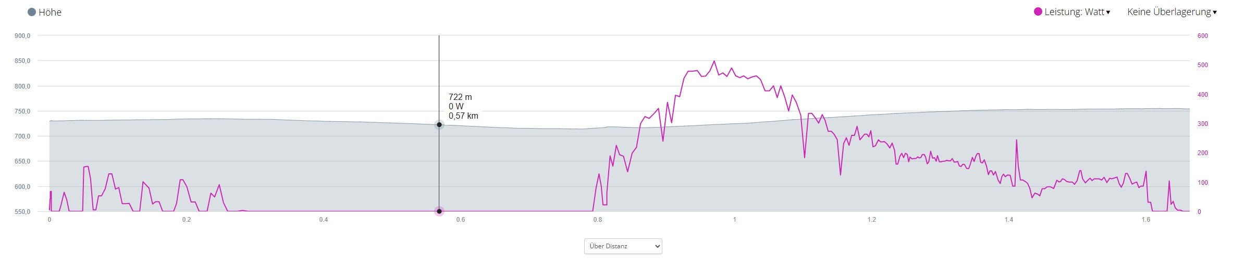Click the arrow next to Keine Überlagerung
The height and width of the screenshot is (266, 1245).
coord(1214,12)
